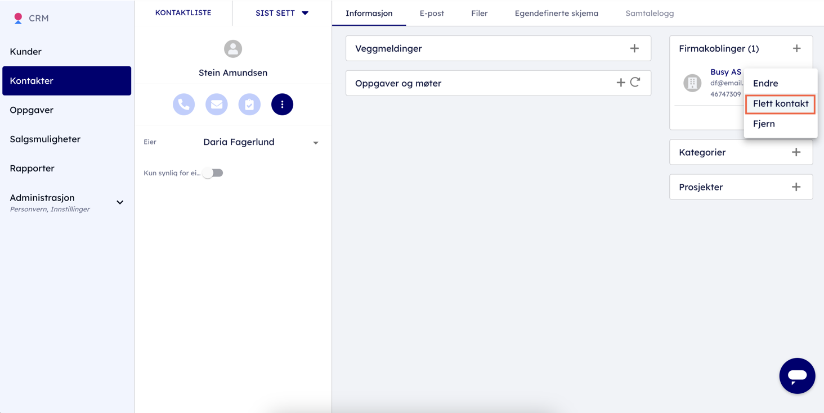Open the KONTAKTLISTE view
This screenshot has height=413, width=824.
(x=183, y=12)
